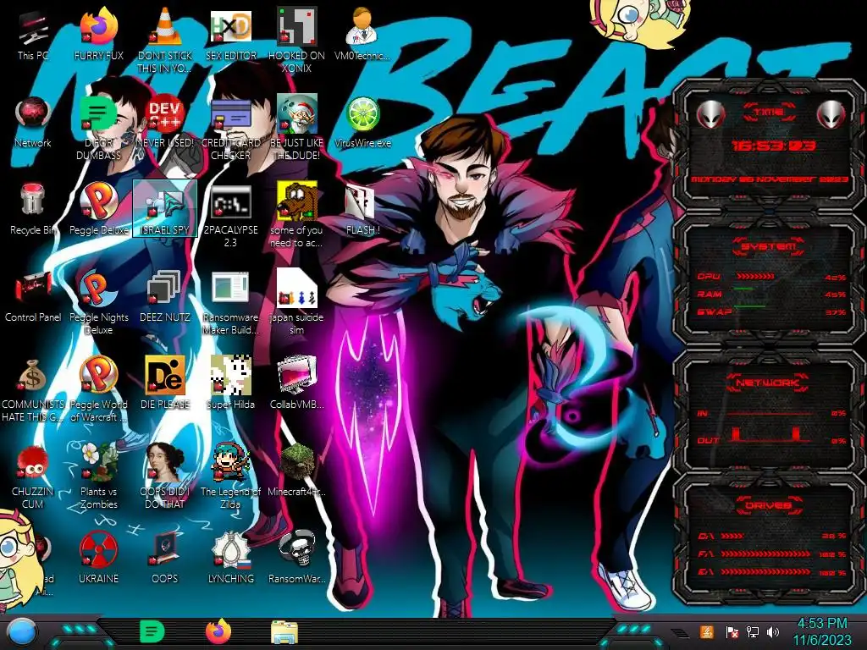This screenshot has width=867, height=650.
Task: Select the highlighted ISRAEL SPY icon
Action: [164, 209]
